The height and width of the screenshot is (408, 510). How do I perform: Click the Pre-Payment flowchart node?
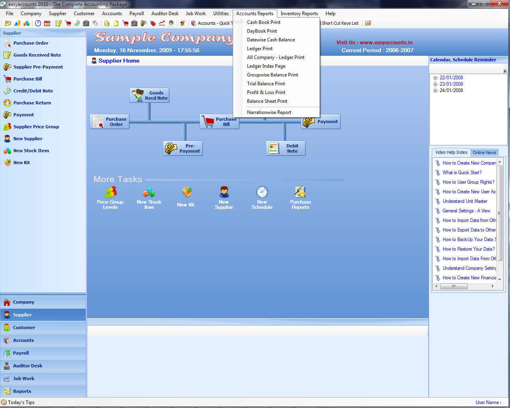click(x=183, y=148)
